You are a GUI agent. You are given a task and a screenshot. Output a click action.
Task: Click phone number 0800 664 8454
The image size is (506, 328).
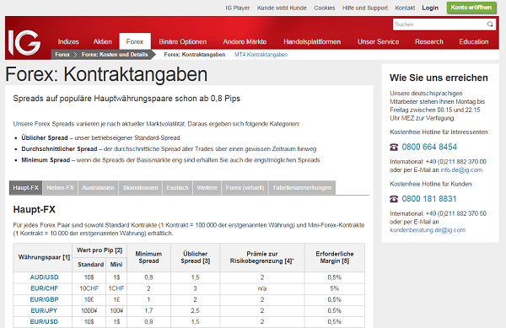[x=429, y=147]
